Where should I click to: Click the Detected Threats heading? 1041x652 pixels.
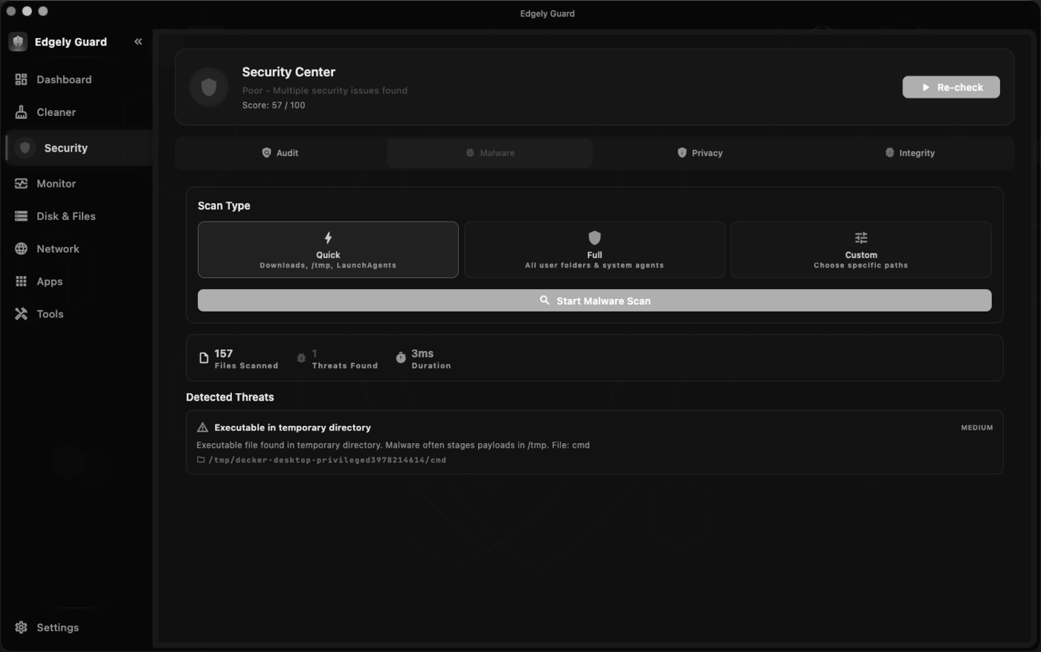coord(230,397)
